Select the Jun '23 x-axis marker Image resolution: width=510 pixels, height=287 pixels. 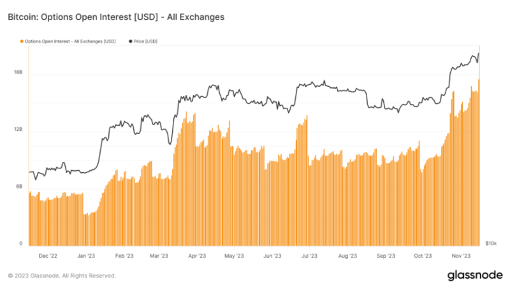pyautogui.click(x=272, y=256)
